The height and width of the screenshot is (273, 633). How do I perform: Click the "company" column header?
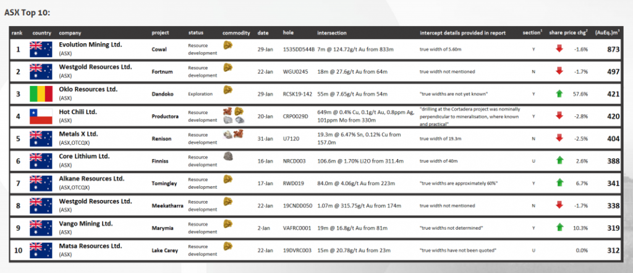(70, 32)
